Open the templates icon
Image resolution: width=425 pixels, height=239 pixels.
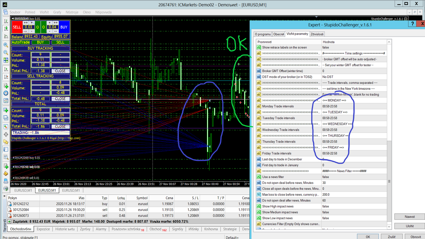coord(6,101)
